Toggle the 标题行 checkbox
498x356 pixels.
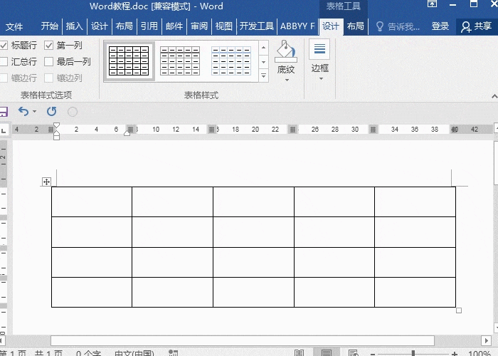point(4,46)
